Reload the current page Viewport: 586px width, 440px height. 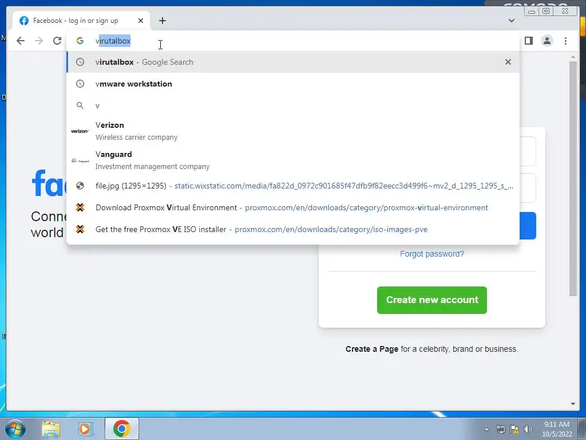[x=57, y=41]
